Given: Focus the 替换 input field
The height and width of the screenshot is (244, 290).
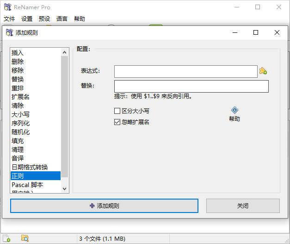Looking at the screenshot, I should coord(191,86).
